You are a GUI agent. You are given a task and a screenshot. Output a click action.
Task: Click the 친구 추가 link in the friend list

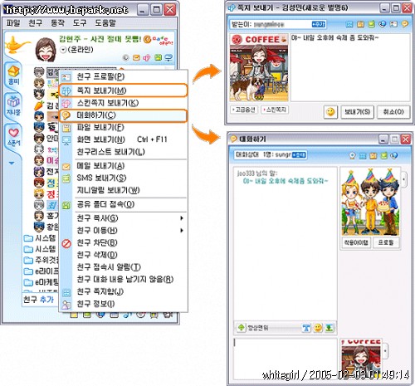pyautogui.click(x=38, y=300)
